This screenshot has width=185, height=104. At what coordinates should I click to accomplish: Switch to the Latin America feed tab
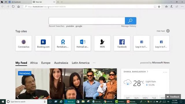81,63
